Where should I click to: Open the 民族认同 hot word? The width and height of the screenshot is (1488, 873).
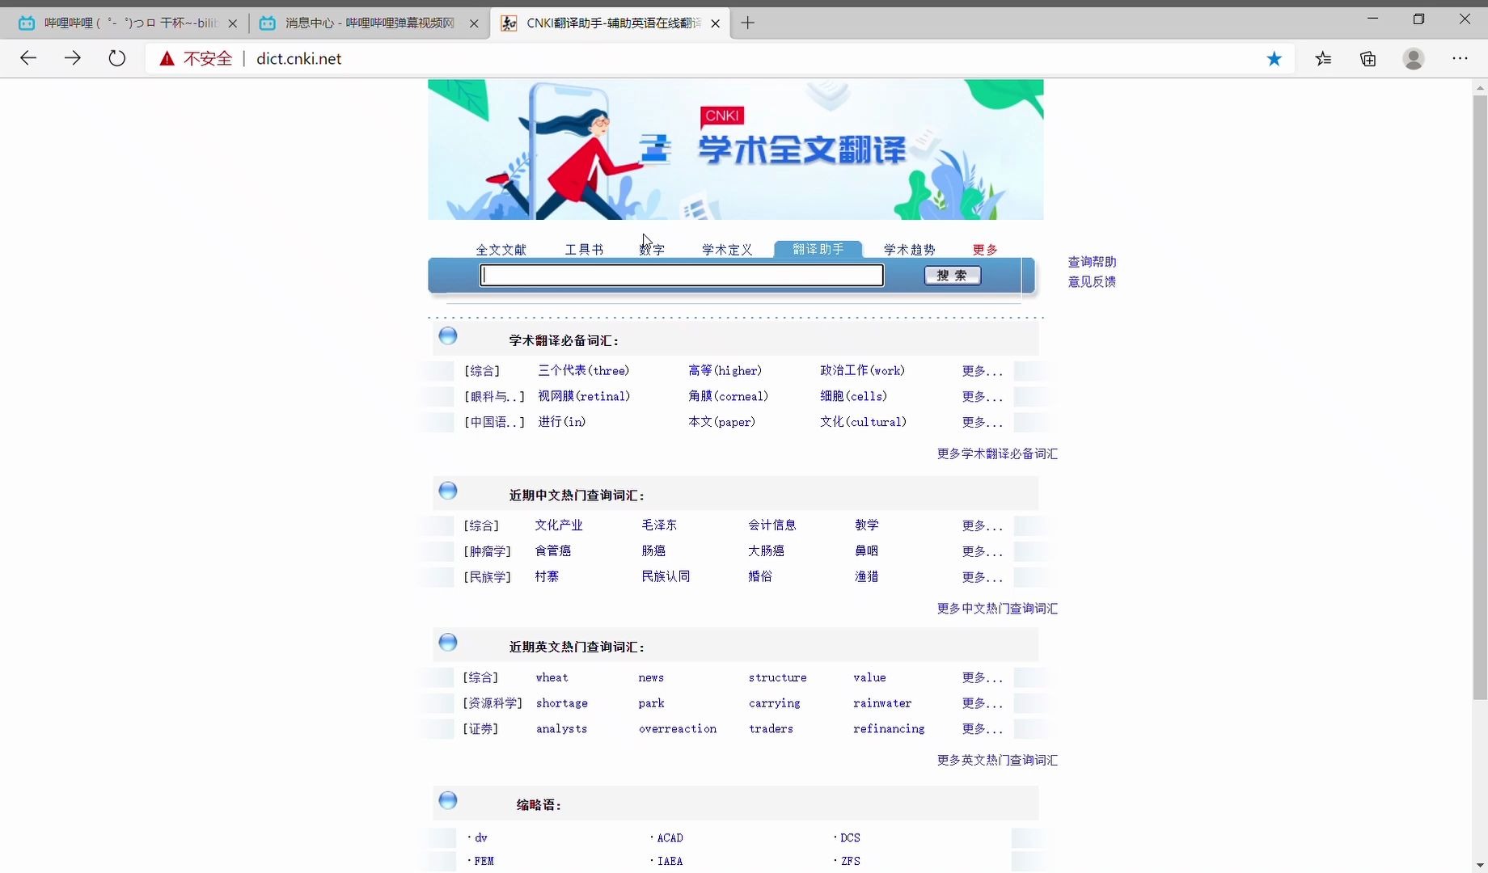tap(666, 577)
